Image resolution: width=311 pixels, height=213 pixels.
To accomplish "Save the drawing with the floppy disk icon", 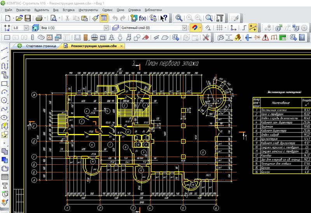I will click(28, 18).
